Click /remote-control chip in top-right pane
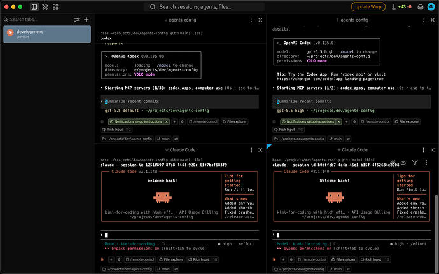Image resolution: width=439 pixels, height=274 pixels. [x=375, y=122]
